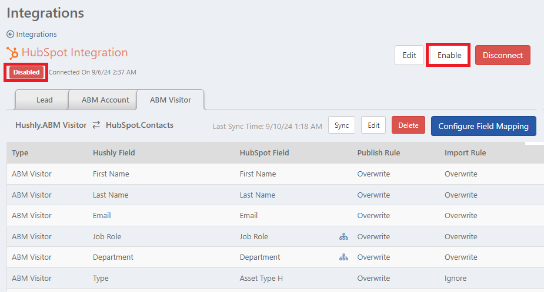Click the red Disabled status badge
The height and width of the screenshot is (292, 544).
26,72
